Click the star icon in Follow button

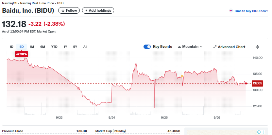[x=63, y=11]
